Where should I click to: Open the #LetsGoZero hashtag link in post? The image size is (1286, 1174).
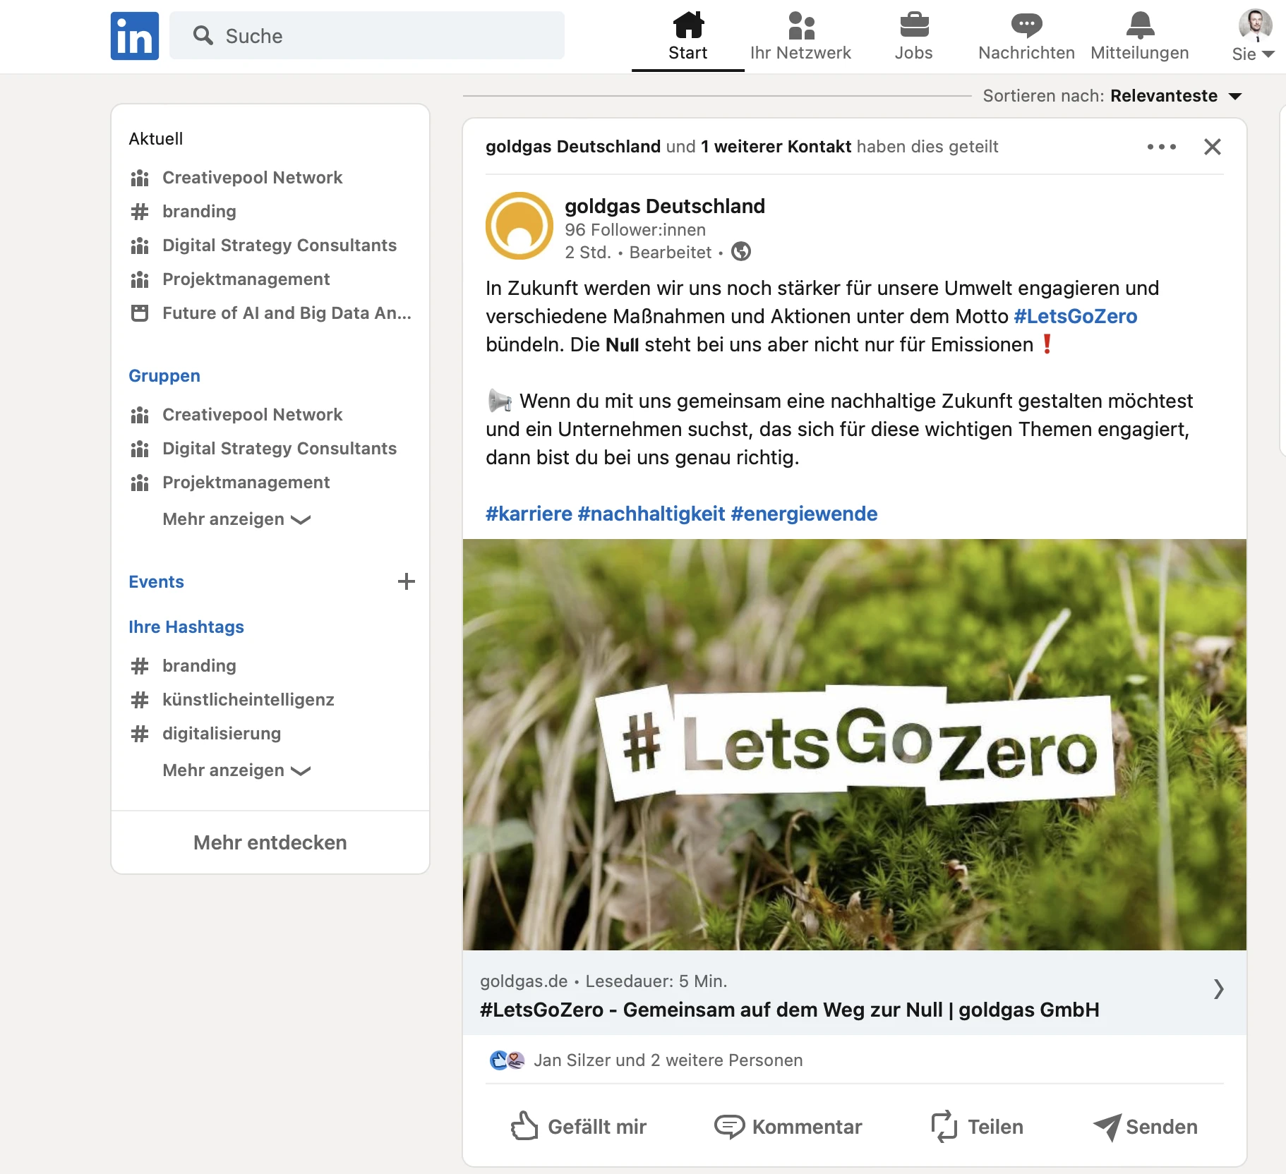(x=1075, y=316)
